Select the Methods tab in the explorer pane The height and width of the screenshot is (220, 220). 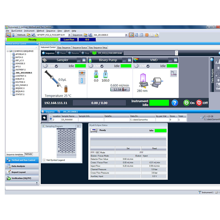28,154
